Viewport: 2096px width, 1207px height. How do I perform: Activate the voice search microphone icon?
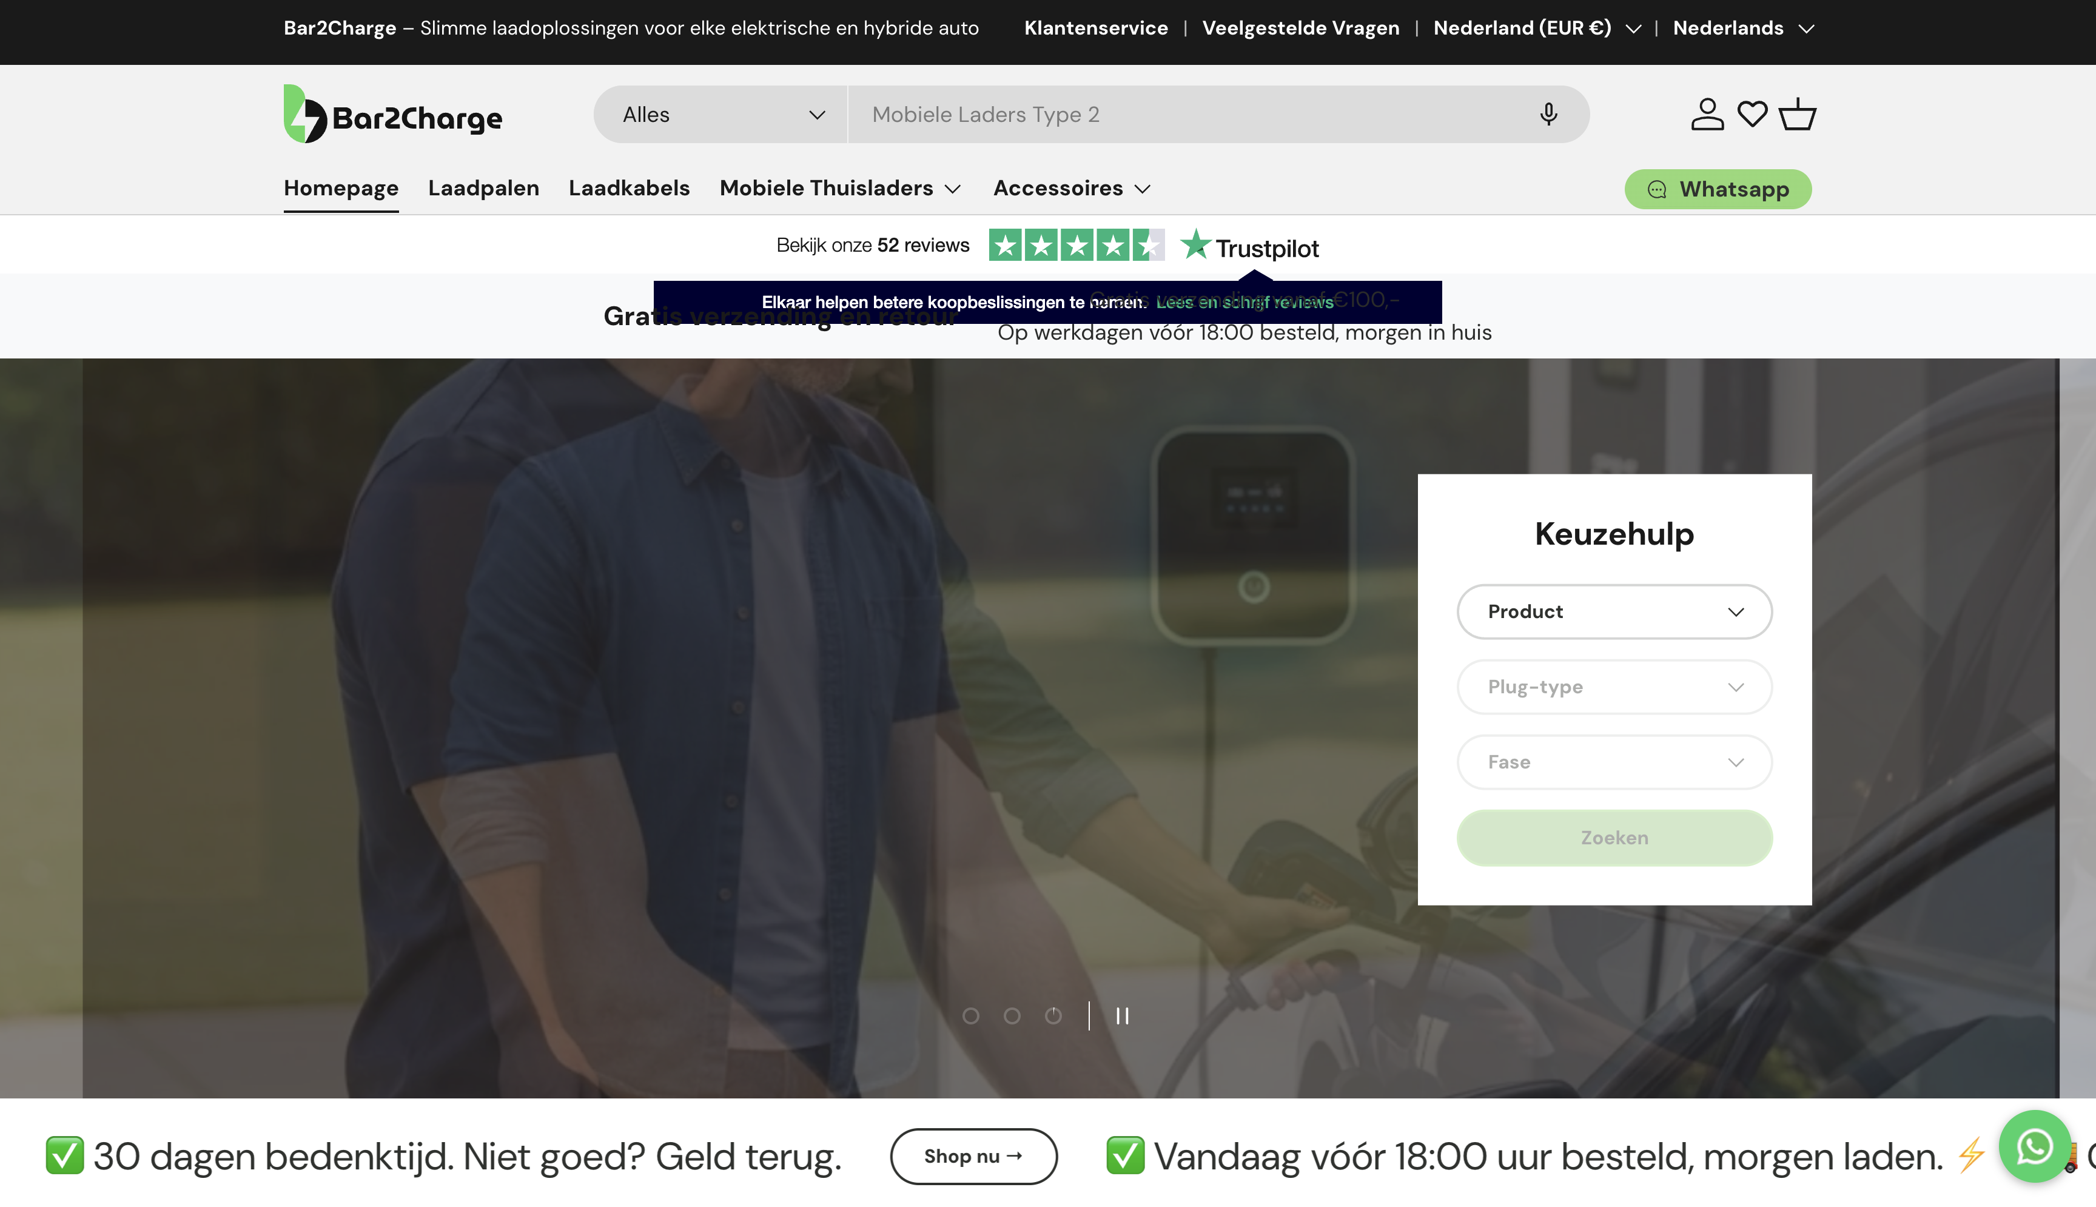(x=1548, y=113)
